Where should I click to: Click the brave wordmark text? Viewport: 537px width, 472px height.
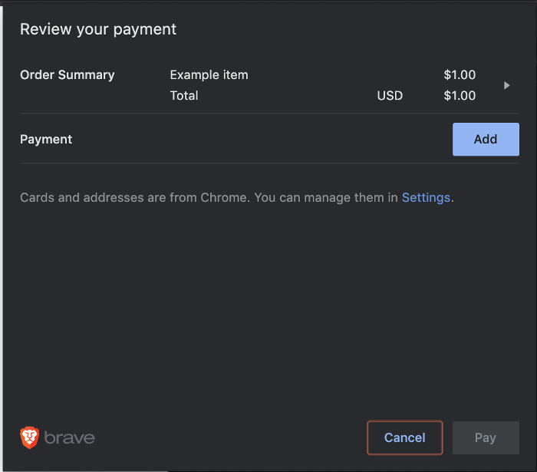tap(70, 438)
